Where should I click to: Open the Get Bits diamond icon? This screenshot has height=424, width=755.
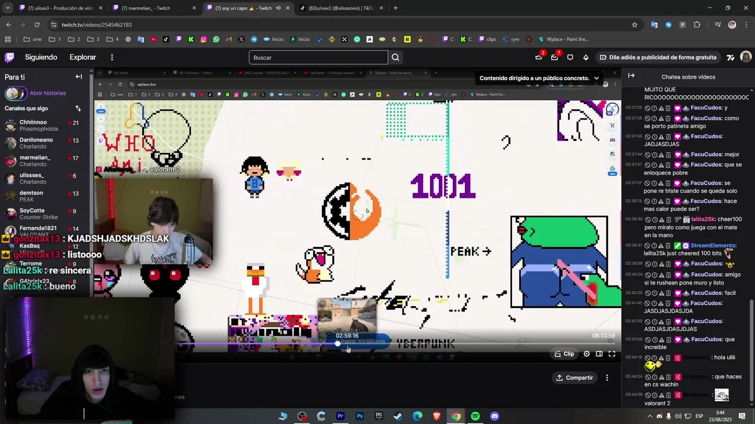586,57
